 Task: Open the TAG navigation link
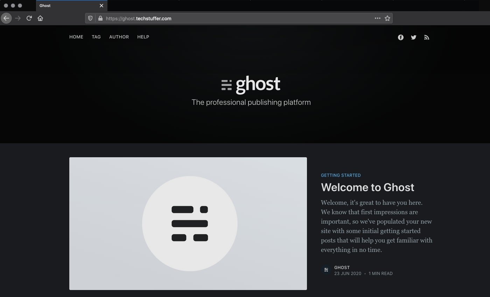[96, 37]
